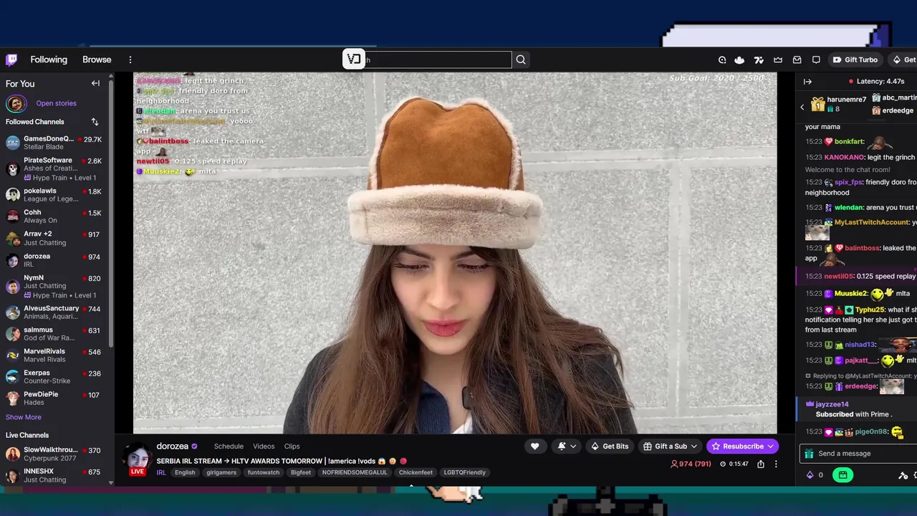
Task: Open bits balance icon under chat
Action: (810, 474)
